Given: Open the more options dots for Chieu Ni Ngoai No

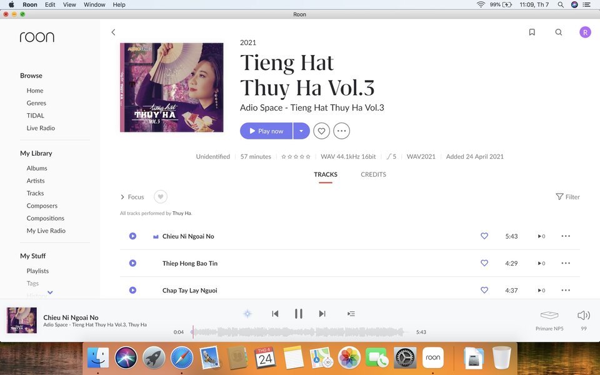Looking at the screenshot, I should point(566,236).
